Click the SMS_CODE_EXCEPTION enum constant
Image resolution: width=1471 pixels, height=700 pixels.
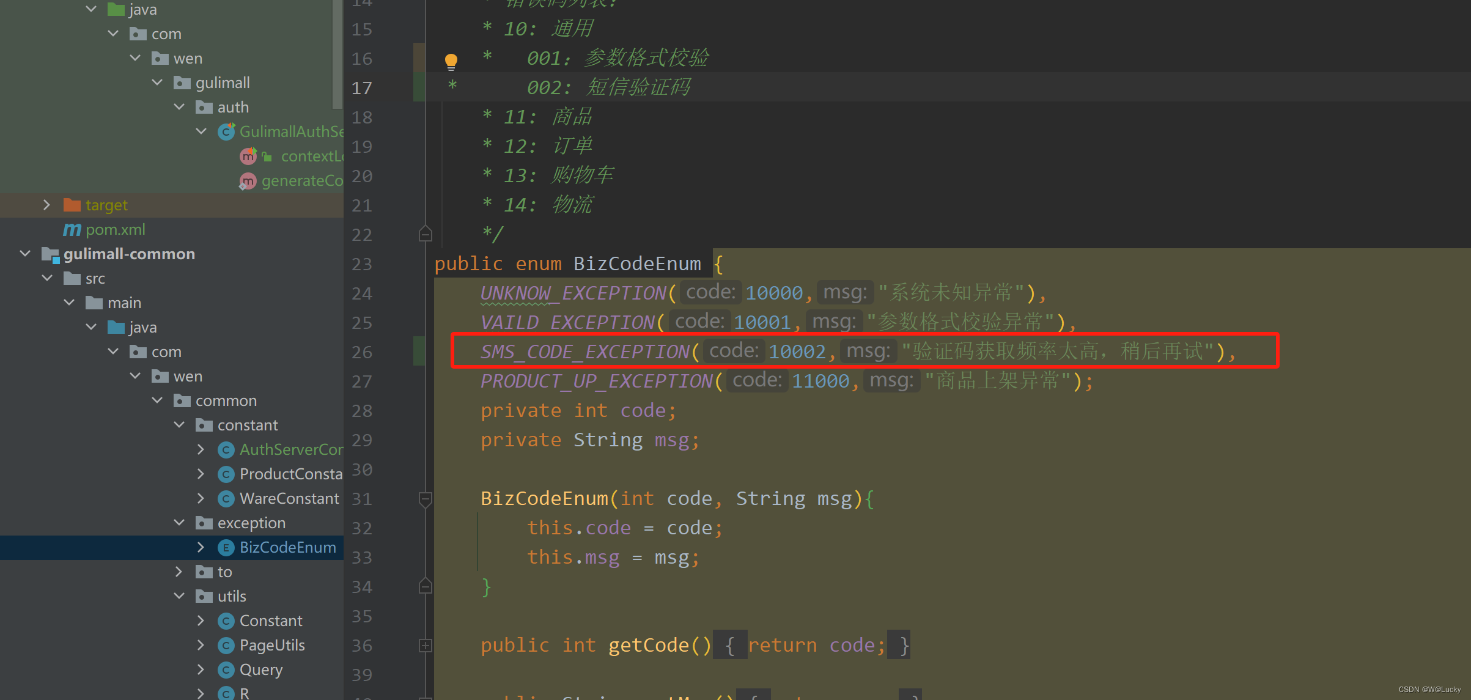(x=584, y=352)
